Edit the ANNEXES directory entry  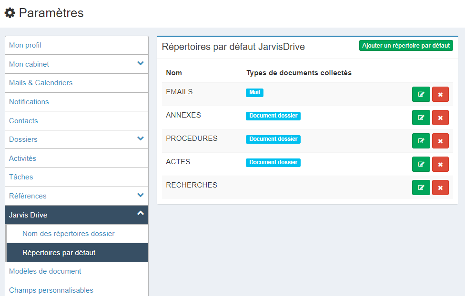[x=421, y=118]
